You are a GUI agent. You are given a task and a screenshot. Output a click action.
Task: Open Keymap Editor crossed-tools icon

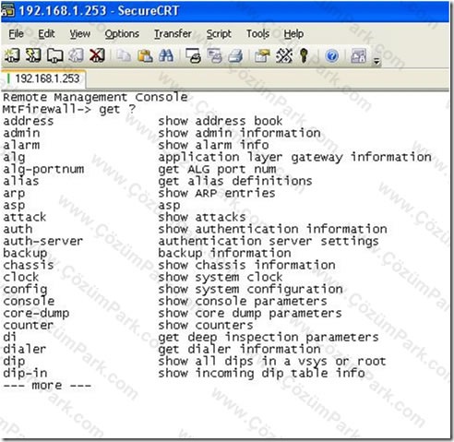(284, 56)
